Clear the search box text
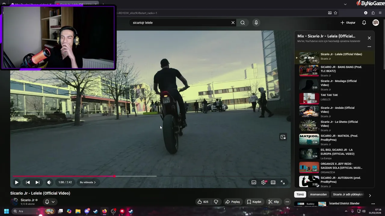The image size is (385, 216). click(233, 22)
